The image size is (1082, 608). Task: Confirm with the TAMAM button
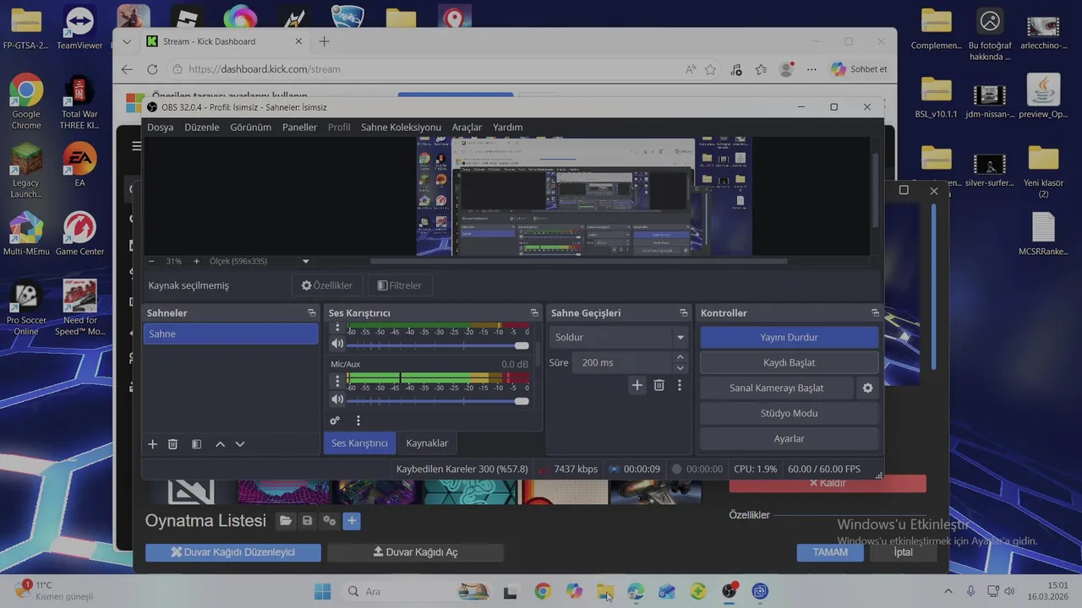pos(830,552)
